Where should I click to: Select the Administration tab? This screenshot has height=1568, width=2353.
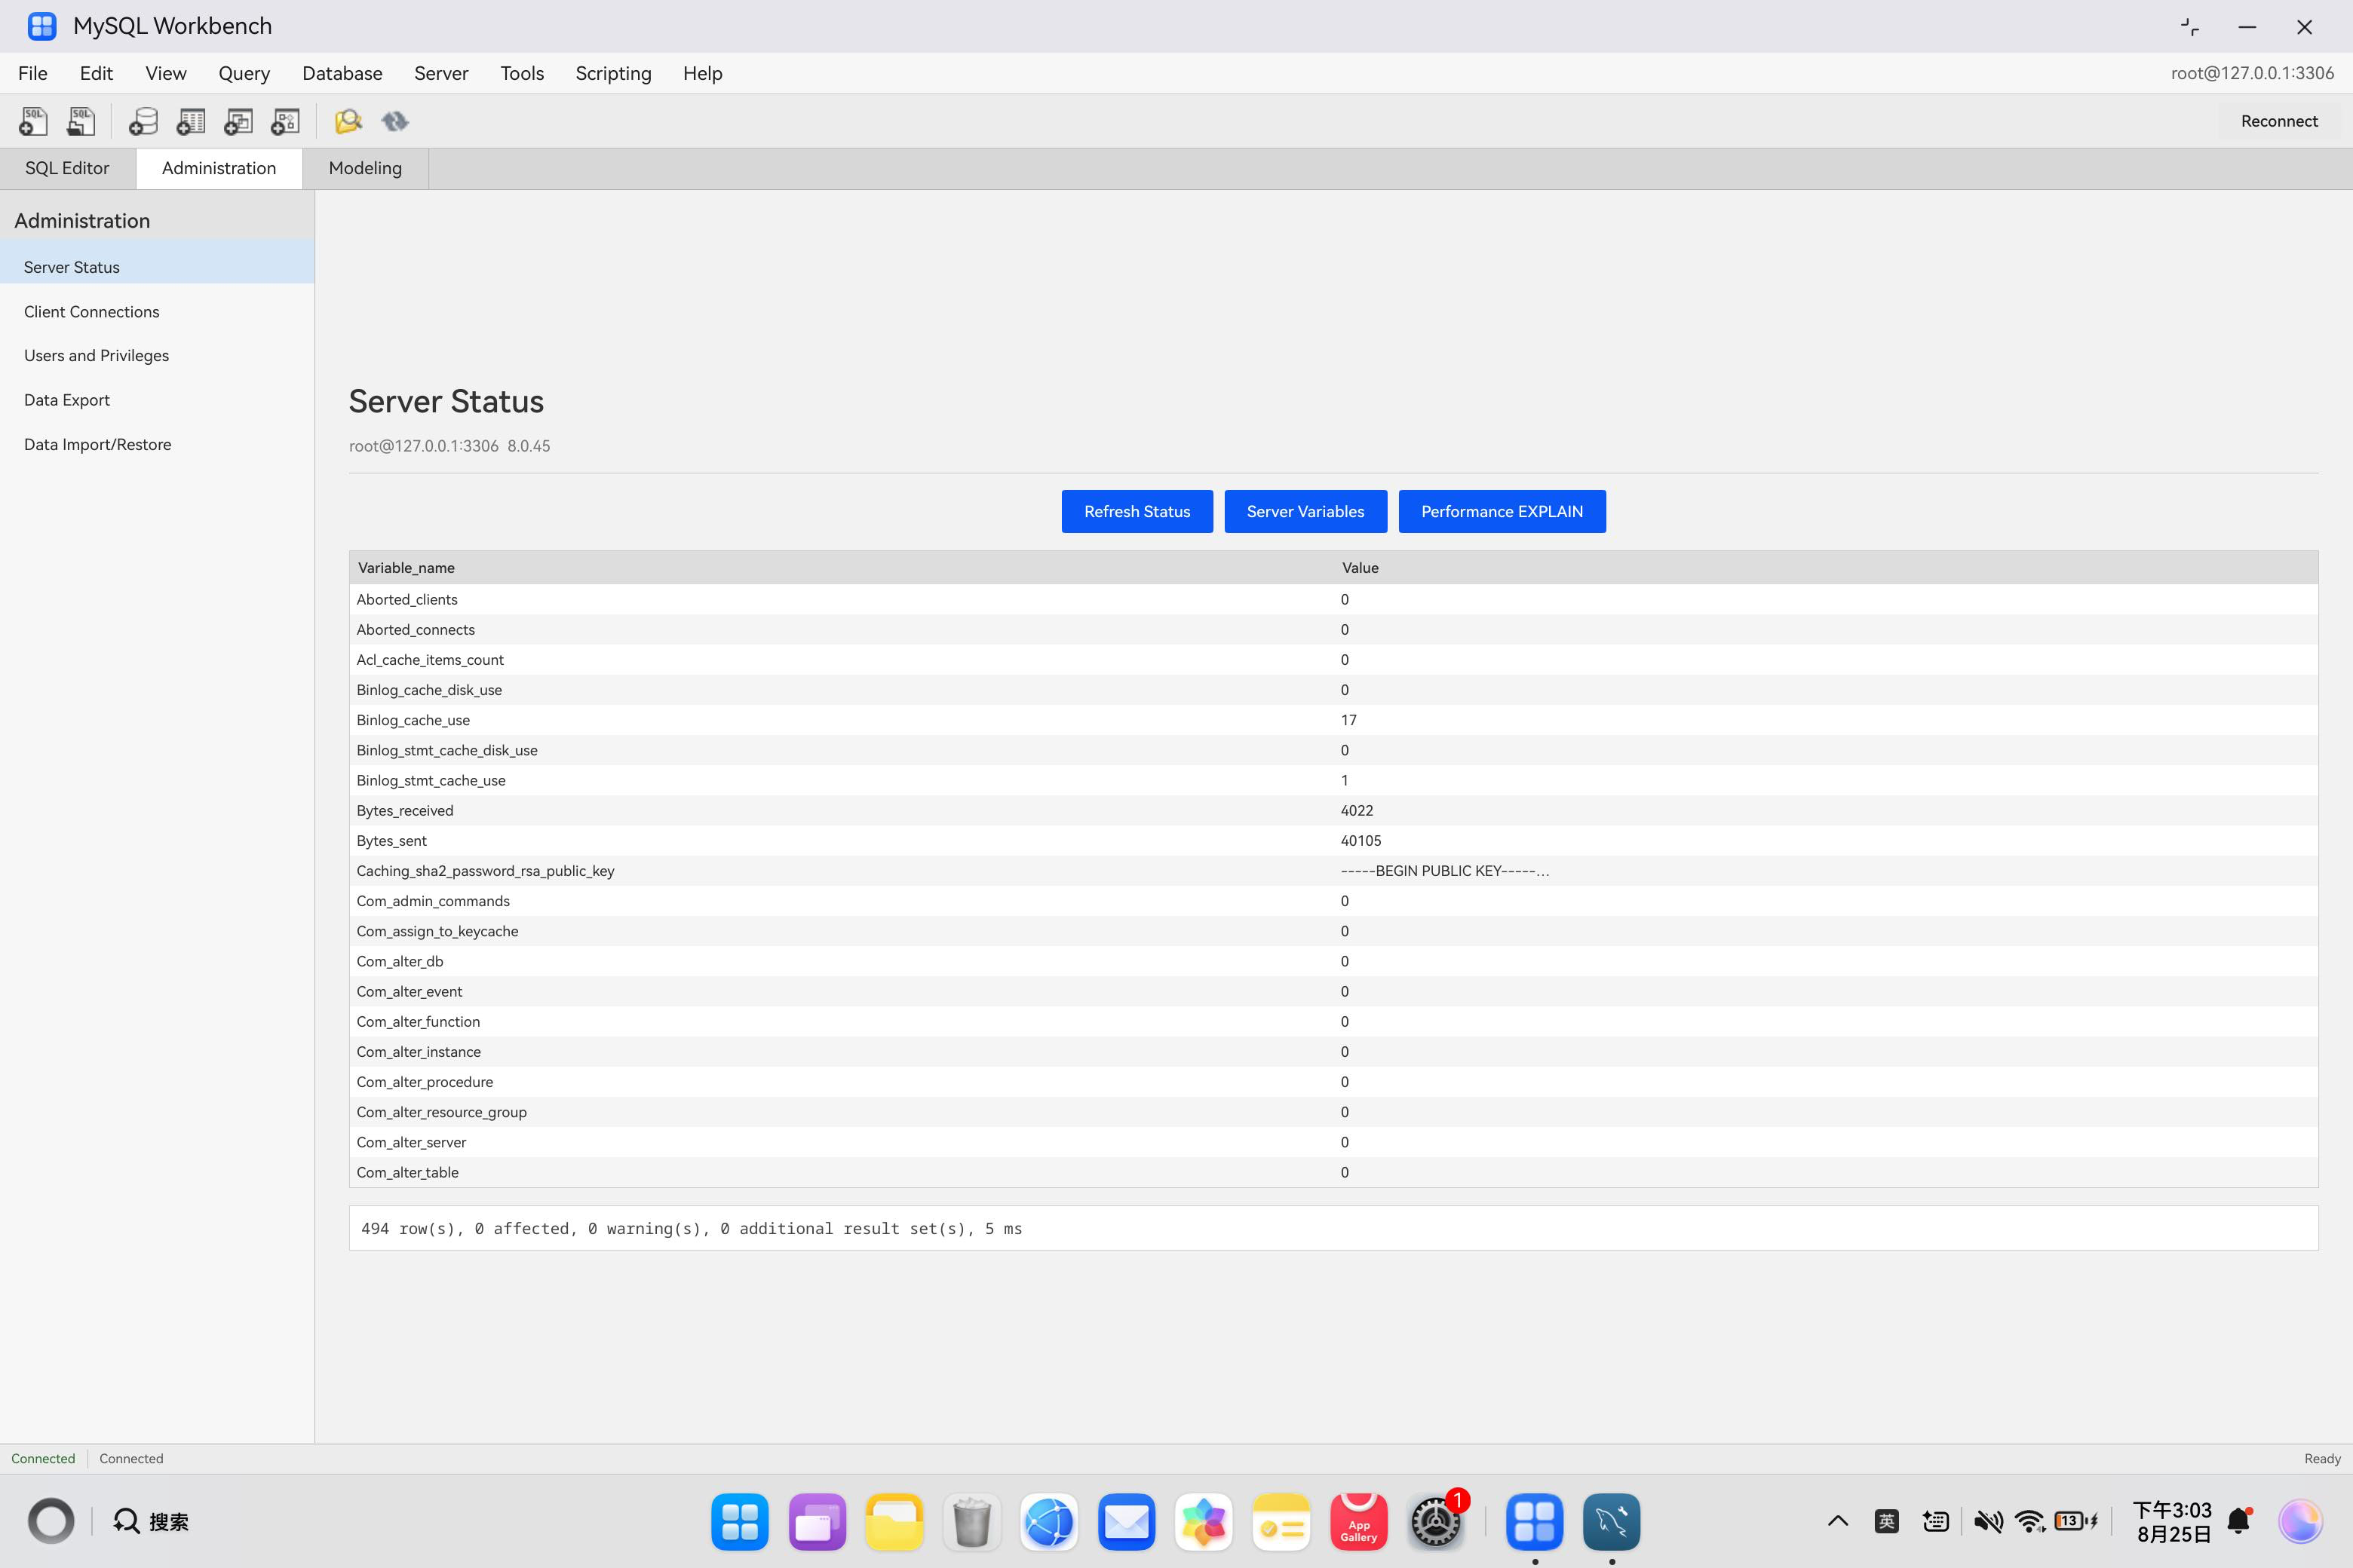tap(219, 168)
